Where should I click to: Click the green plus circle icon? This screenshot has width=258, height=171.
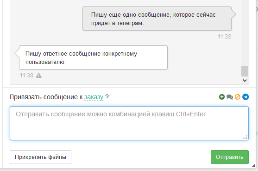click(221, 97)
